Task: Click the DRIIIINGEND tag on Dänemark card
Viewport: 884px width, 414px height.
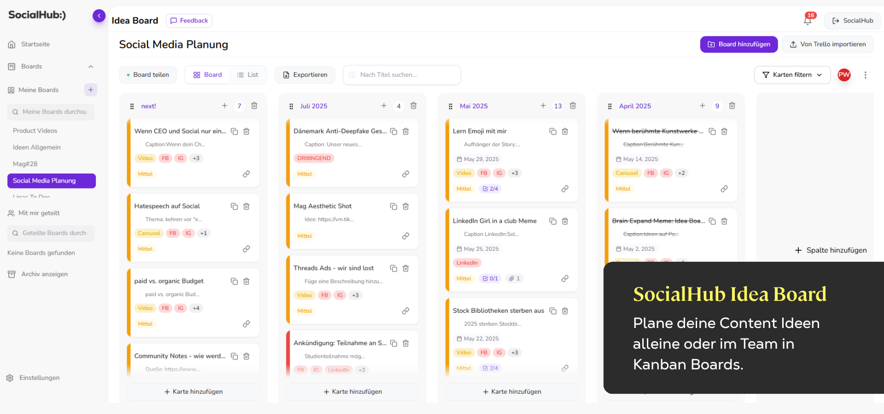Action: (314, 158)
